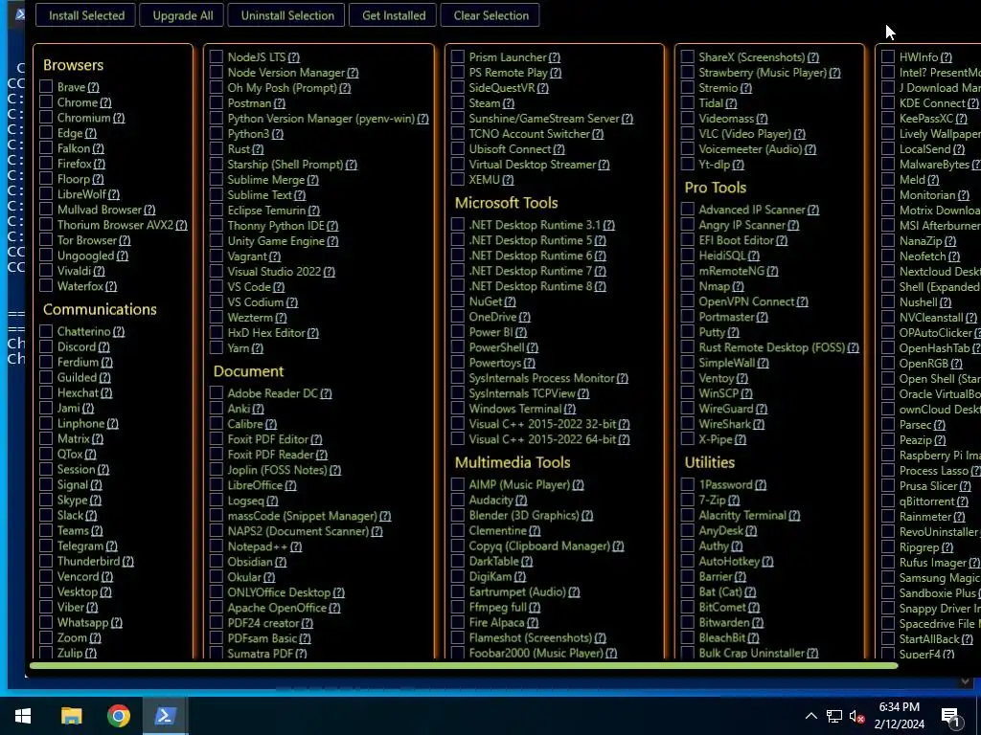The width and height of the screenshot is (981, 735).
Task: Select the Zoom checkbox
Action: coord(46,637)
